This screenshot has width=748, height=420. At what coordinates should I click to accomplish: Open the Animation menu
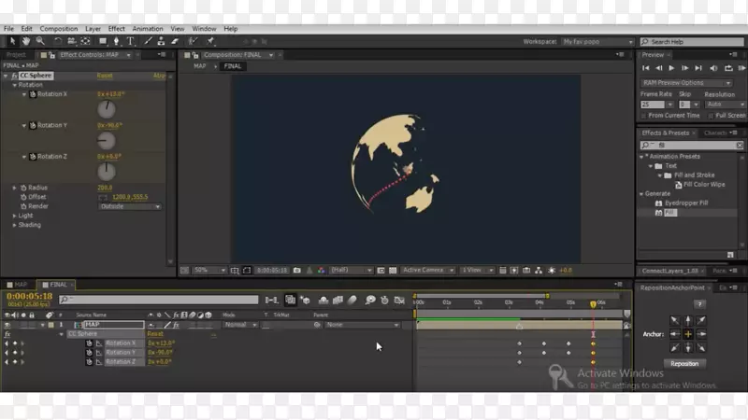(148, 29)
